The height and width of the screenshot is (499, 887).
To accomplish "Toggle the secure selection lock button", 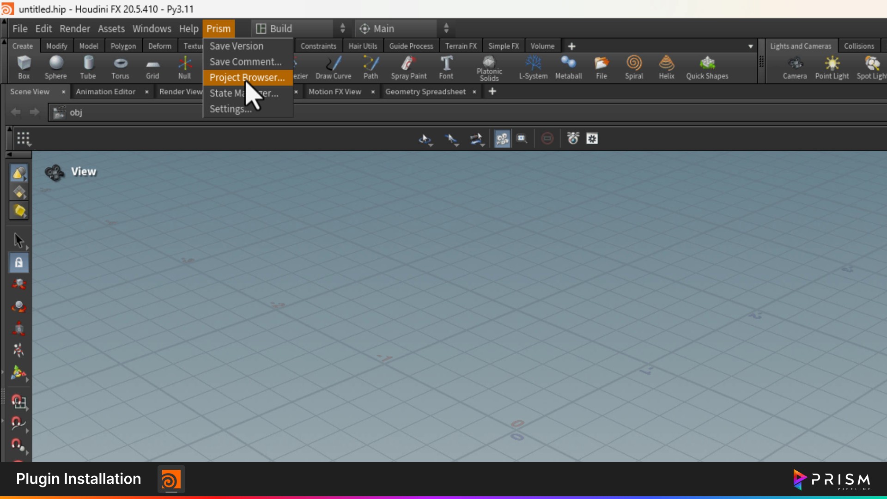I will click(x=18, y=262).
